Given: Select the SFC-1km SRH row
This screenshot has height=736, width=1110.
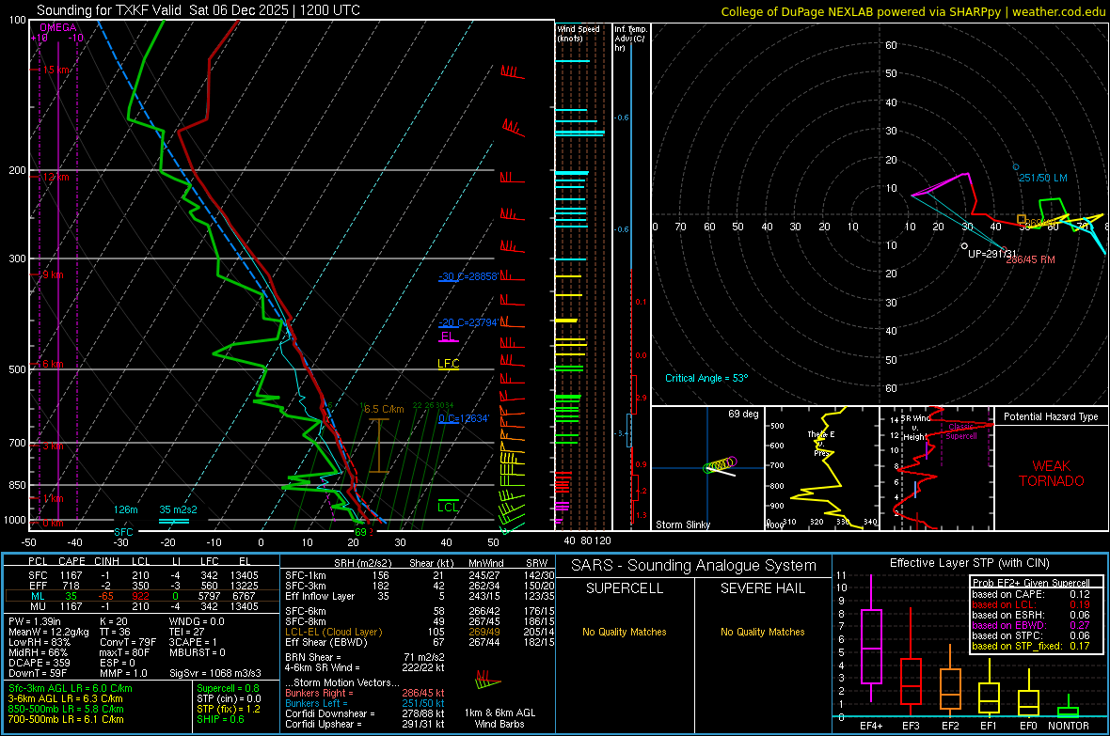Looking at the screenshot, I should click(x=420, y=575).
